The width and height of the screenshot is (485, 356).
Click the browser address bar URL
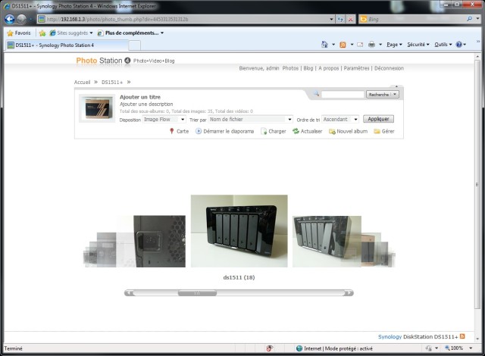(183, 19)
